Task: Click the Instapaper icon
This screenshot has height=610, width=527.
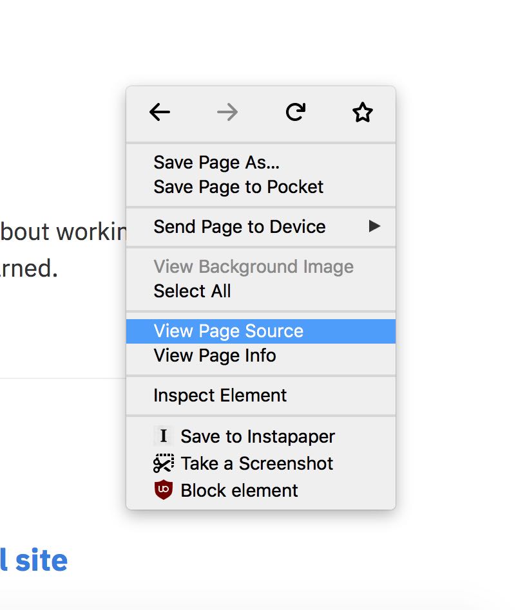Action: (163, 436)
